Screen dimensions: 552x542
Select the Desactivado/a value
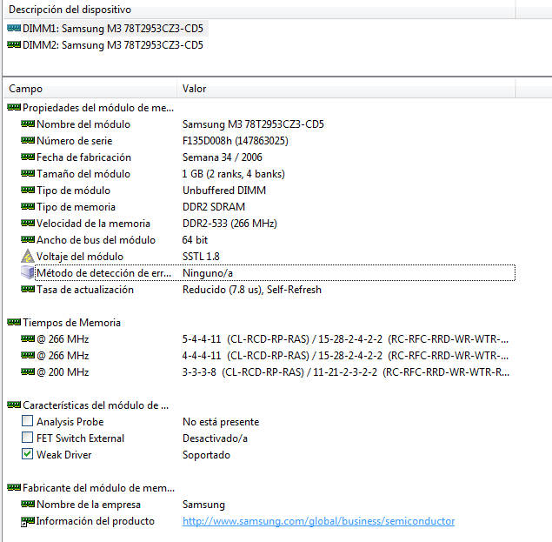(x=215, y=438)
